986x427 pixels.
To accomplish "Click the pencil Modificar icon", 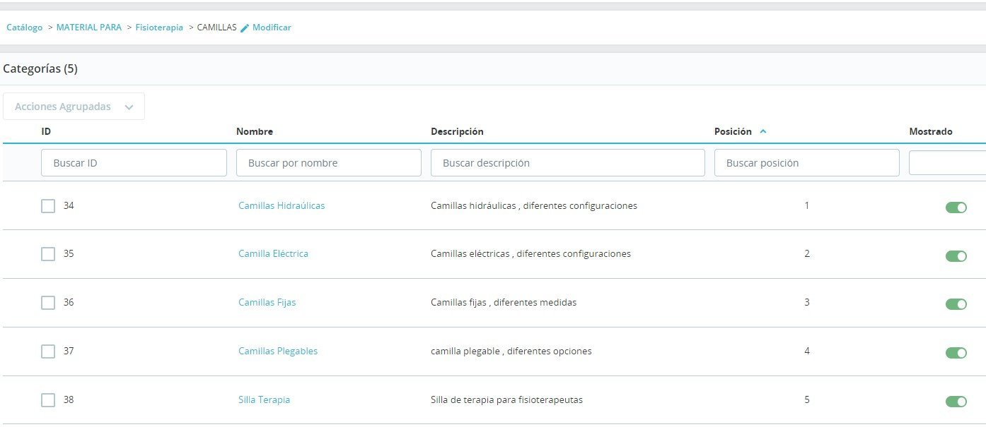I will (x=245, y=28).
